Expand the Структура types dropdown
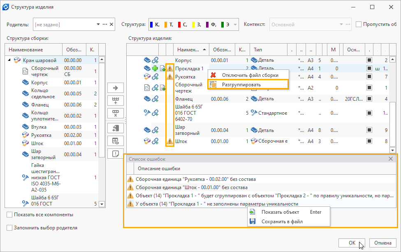This screenshot has height=252, width=401. pyautogui.click(x=235, y=25)
